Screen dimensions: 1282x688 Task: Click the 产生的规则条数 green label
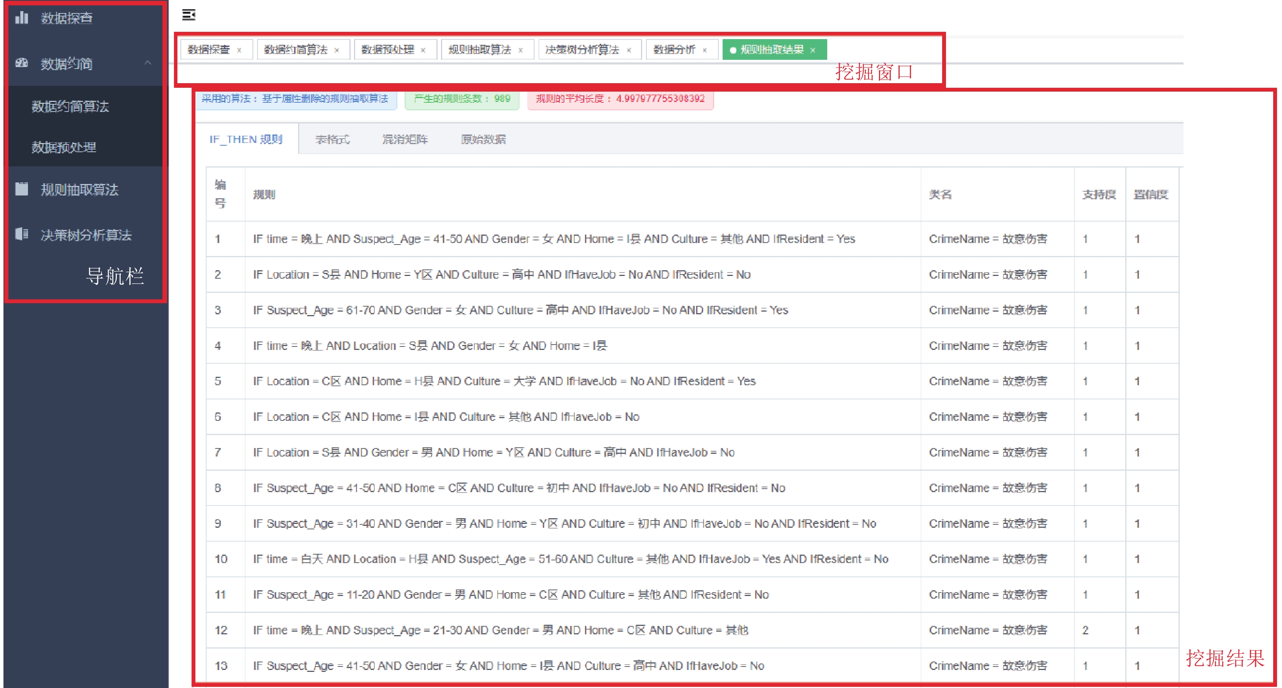pos(462,99)
